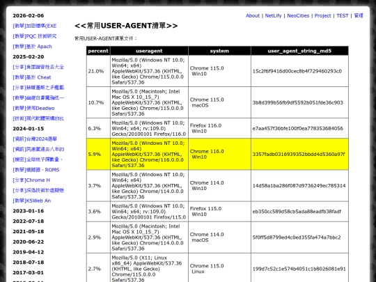Select the 3.6% percent cell
The width and height of the screenshot is (376, 282).
click(x=98, y=212)
